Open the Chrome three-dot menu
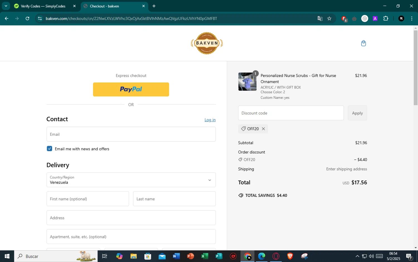The height and width of the screenshot is (262, 418). tap(412, 18)
